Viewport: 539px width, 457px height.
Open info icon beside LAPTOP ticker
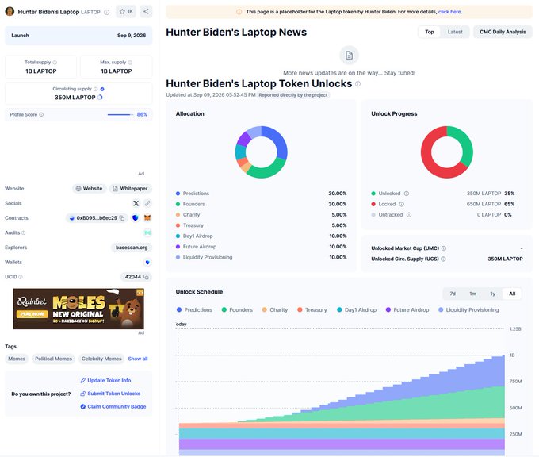point(107,12)
